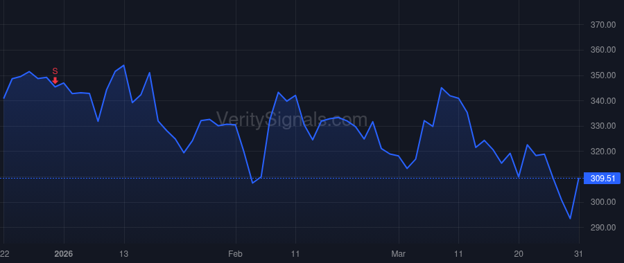The width and height of the screenshot is (624, 263).
Task: Click the Feb label on the time axis
Action: click(x=236, y=254)
